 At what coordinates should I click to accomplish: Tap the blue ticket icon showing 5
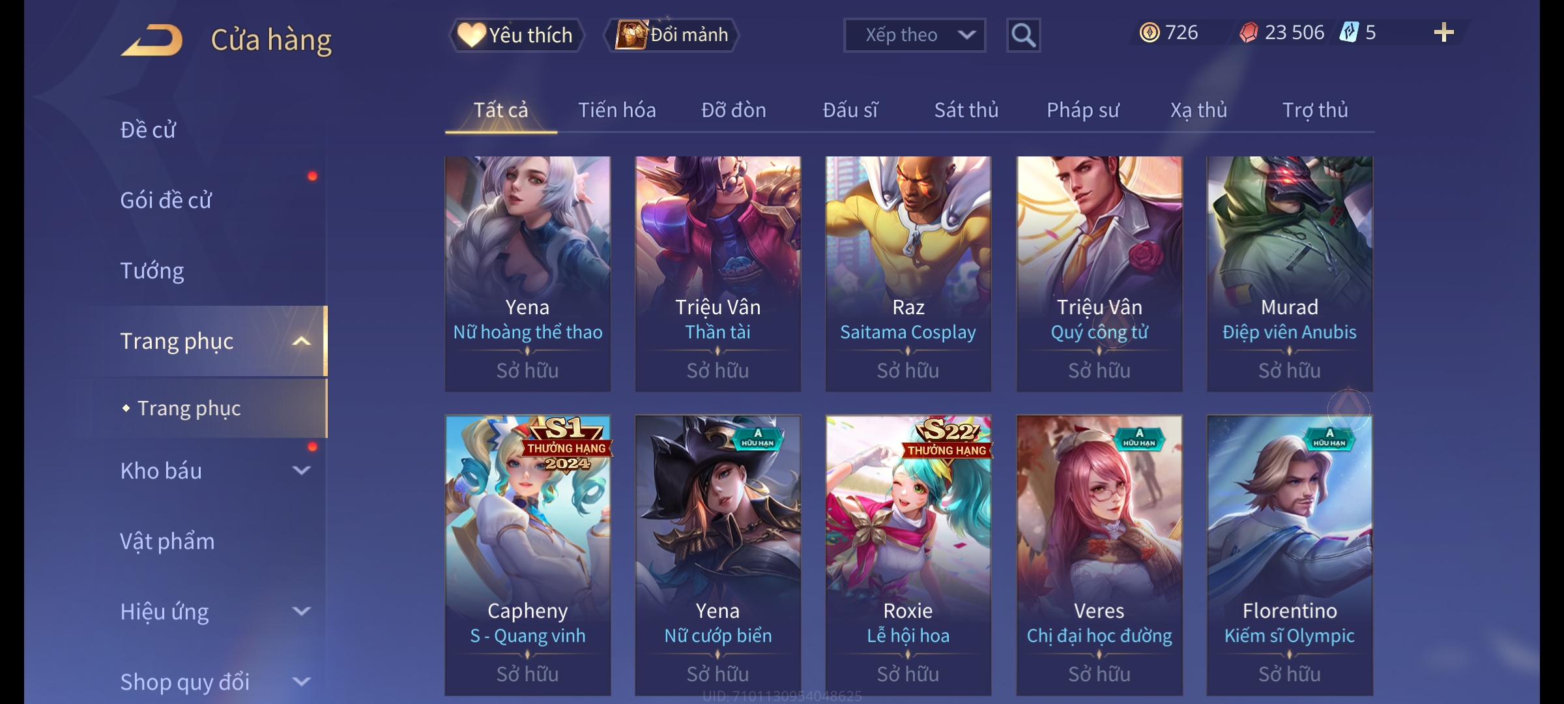1348,33
